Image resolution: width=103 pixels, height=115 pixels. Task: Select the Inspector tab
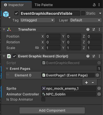click(x=14, y=5)
